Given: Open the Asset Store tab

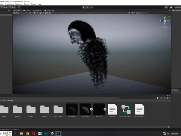Looking at the screenshot, I should (x=50, y=11).
